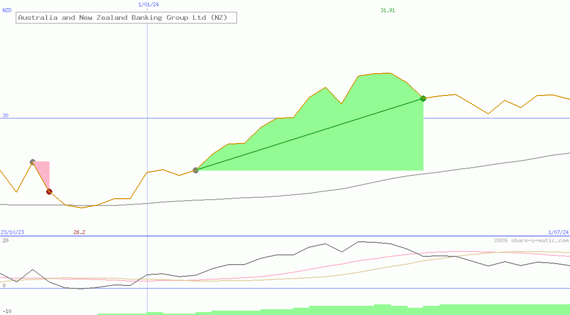Click the green sell marker dot
Screen dimensions: 570x315
coord(423,98)
